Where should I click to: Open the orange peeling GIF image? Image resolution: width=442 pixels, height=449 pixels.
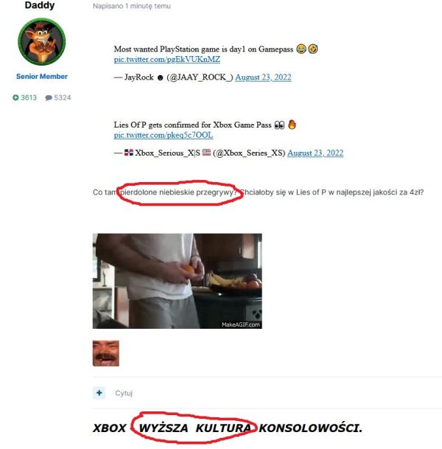[x=178, y=281]
